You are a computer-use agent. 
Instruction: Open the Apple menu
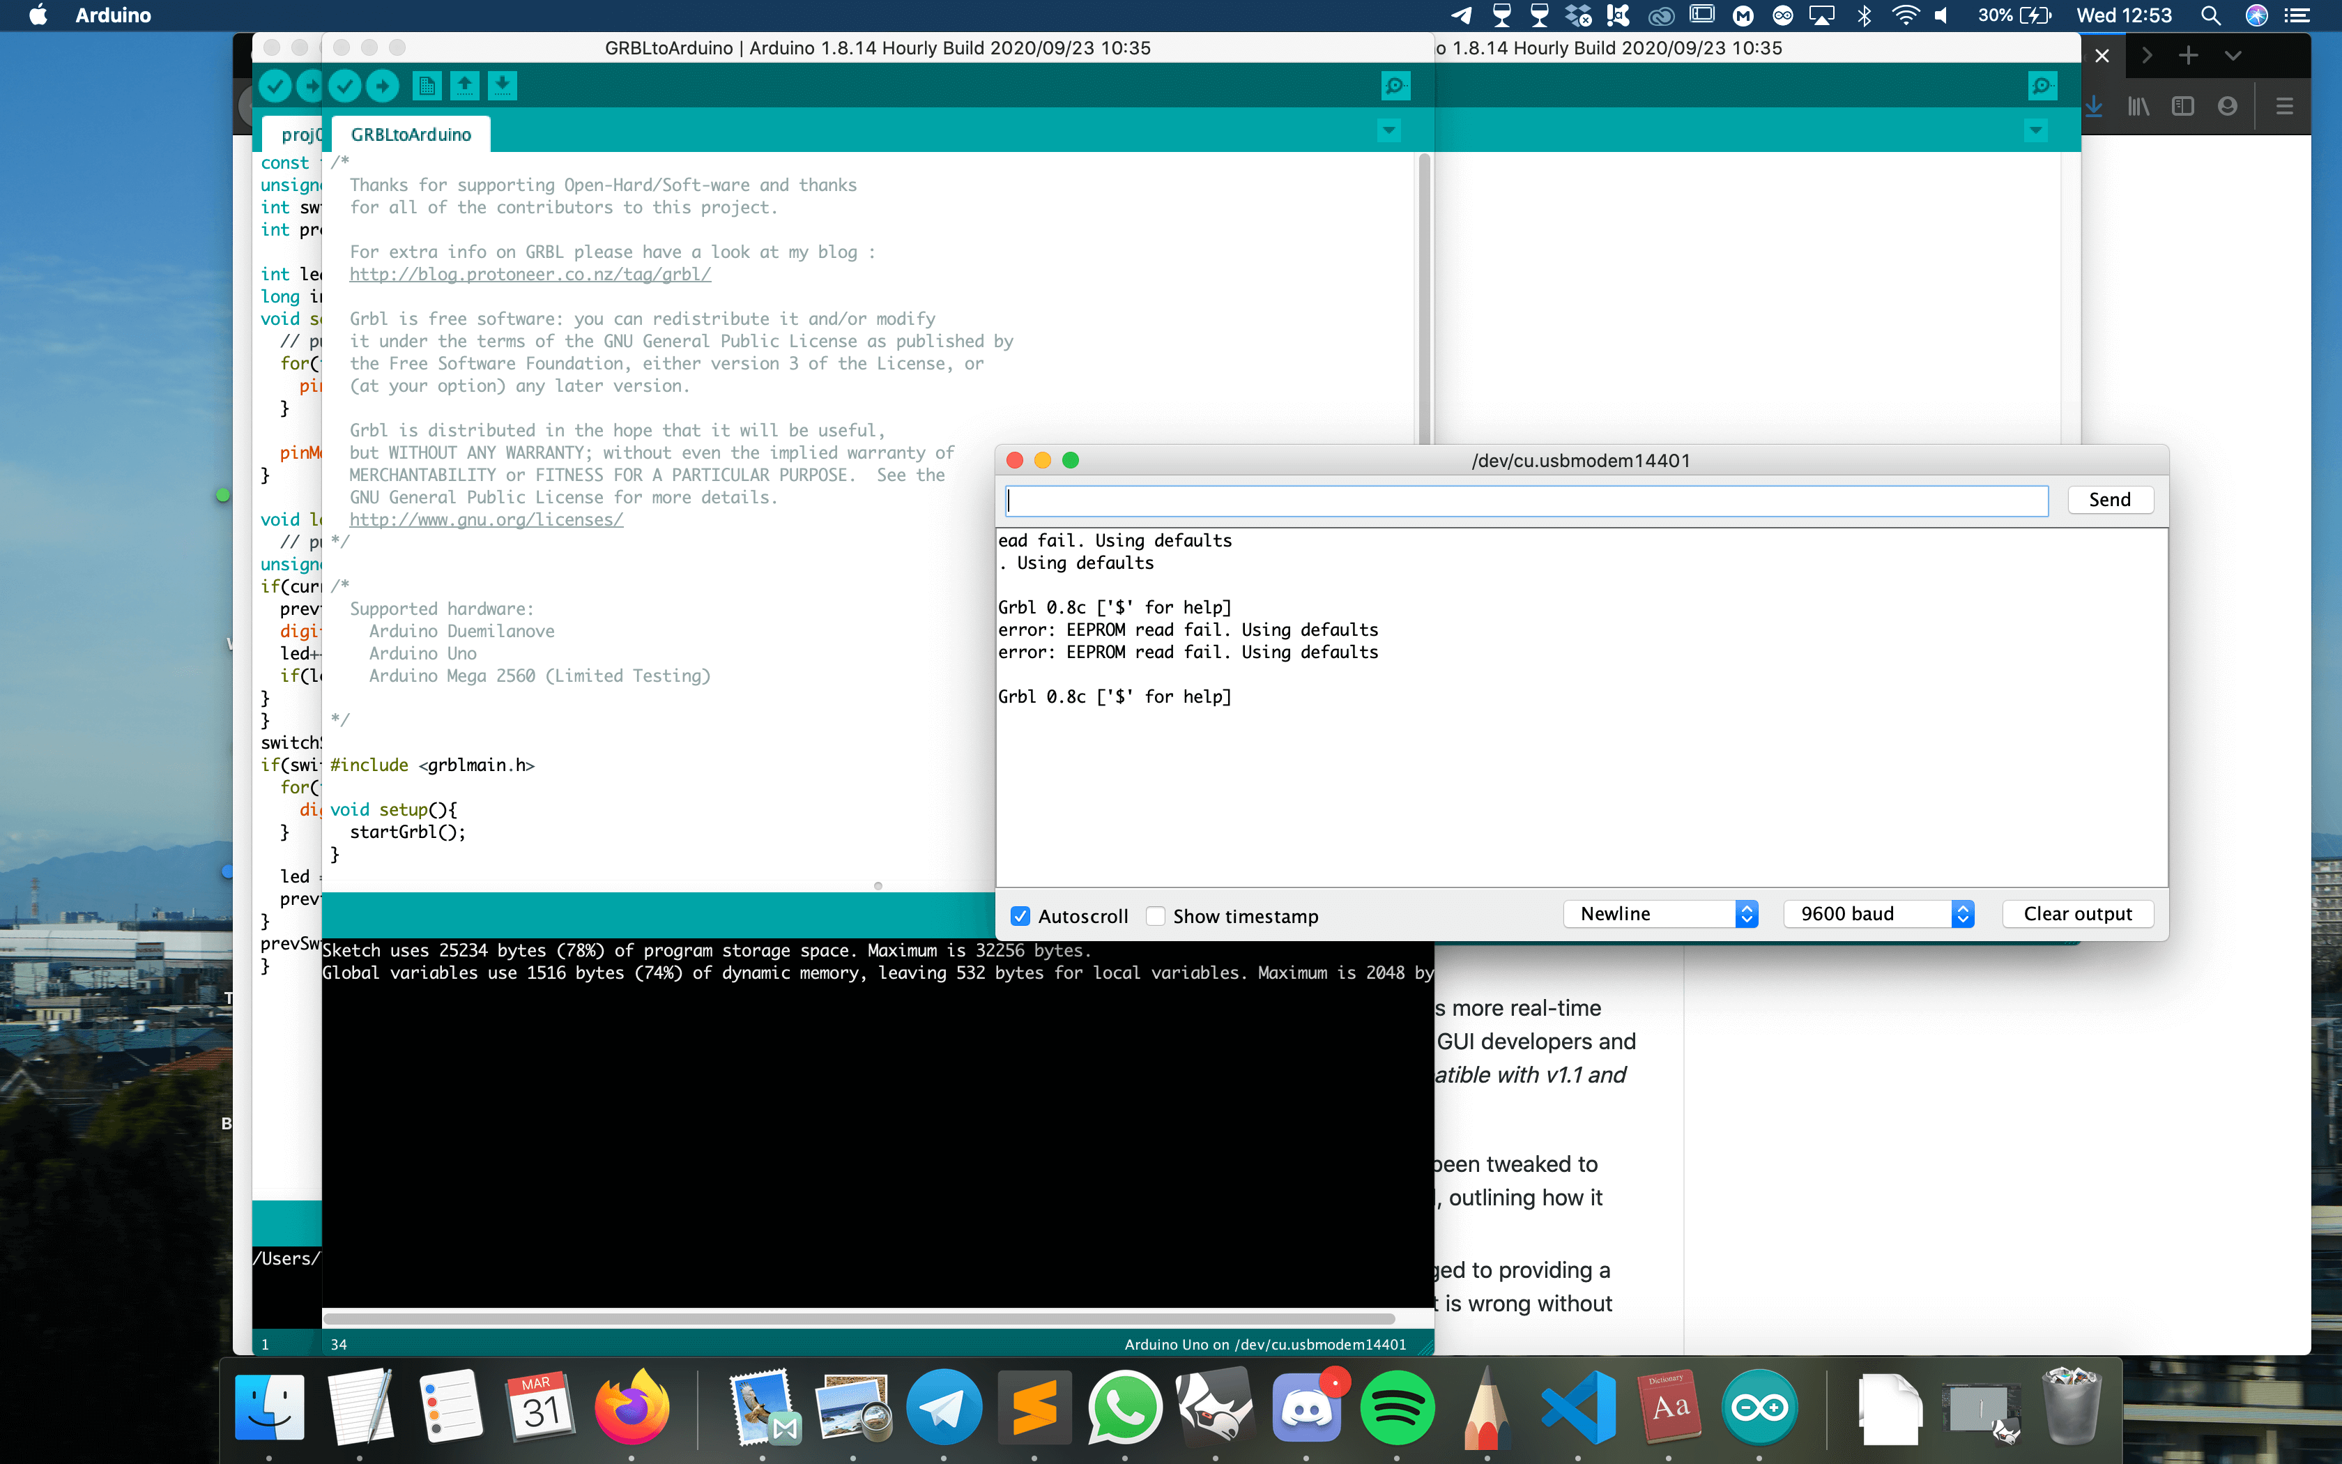(x=38, y=15)
